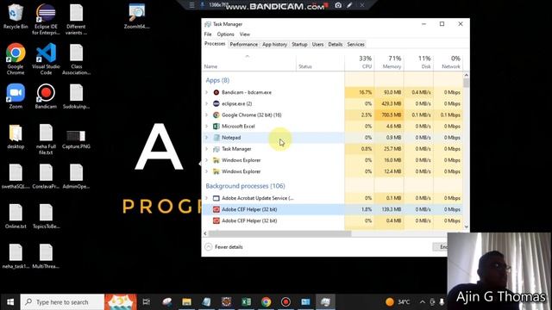Click the weather 34°C tray widget
This screenshot has height=310, width=552.
(398, 302)
